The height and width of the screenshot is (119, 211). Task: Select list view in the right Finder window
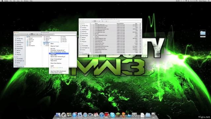pos(95,21)
